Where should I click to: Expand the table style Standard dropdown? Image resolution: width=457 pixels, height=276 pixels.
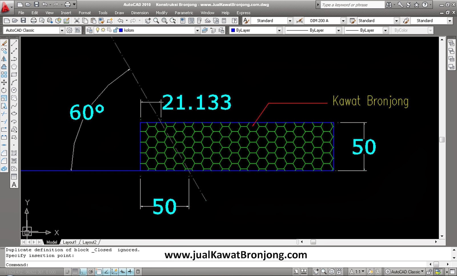(x=396, y=21)
